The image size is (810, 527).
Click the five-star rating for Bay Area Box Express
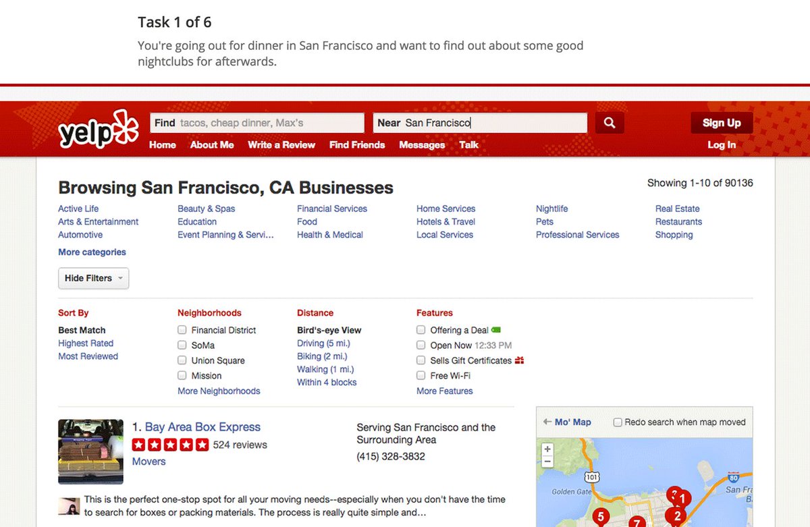[x=171, y=445]
